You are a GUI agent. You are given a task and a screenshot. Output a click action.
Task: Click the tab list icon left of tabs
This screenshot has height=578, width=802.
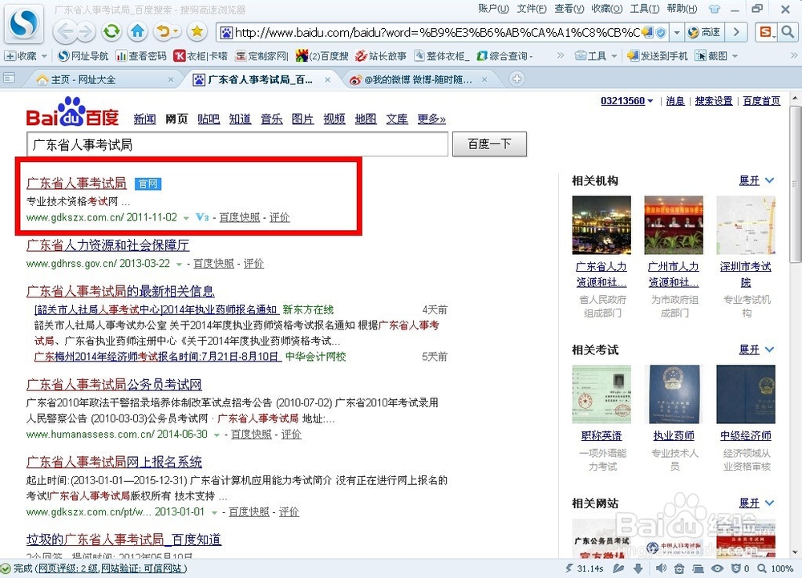9,79
